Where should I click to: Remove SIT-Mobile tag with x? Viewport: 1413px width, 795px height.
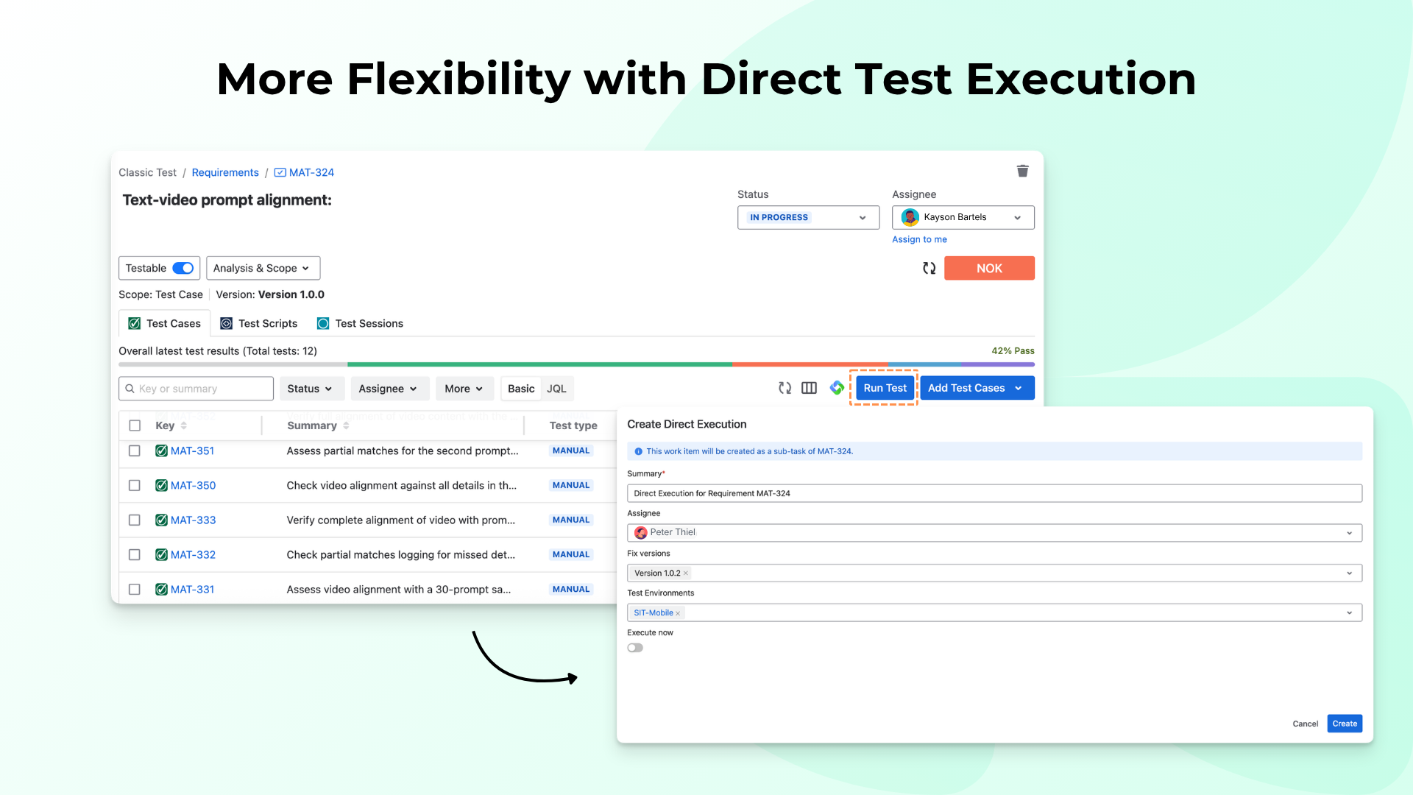(678, 613)
